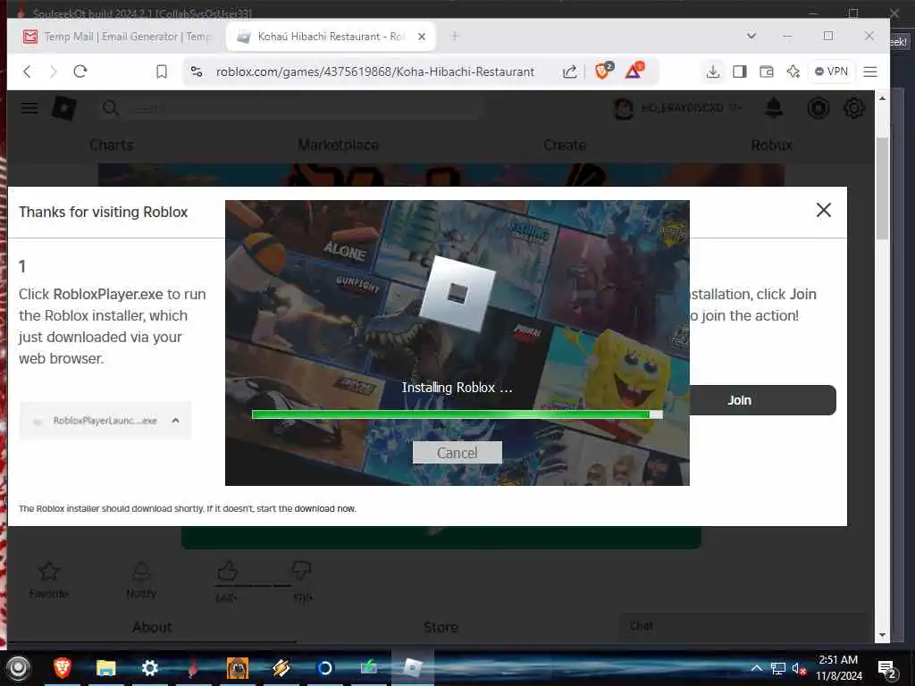The height and width of the screenshot is (686, 915).
Task: Click the page vertical scrollbar
Action: point(882,188)
